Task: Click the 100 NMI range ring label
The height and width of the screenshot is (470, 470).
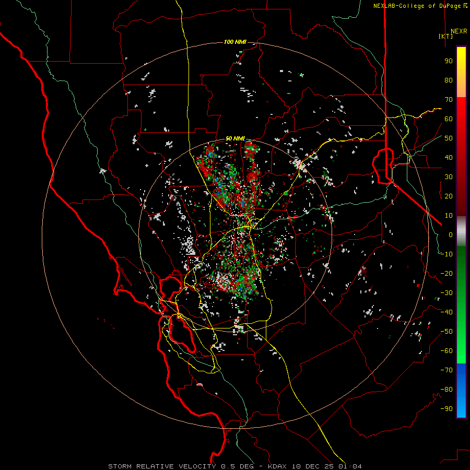Action: pyautogui.click(x=235, y=42)
